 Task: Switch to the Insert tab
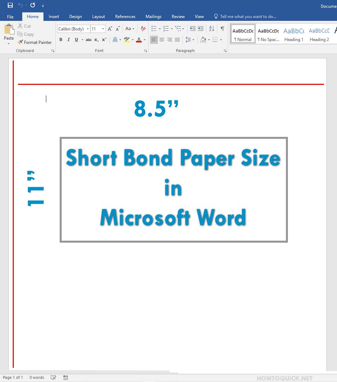tap(54, 16)
